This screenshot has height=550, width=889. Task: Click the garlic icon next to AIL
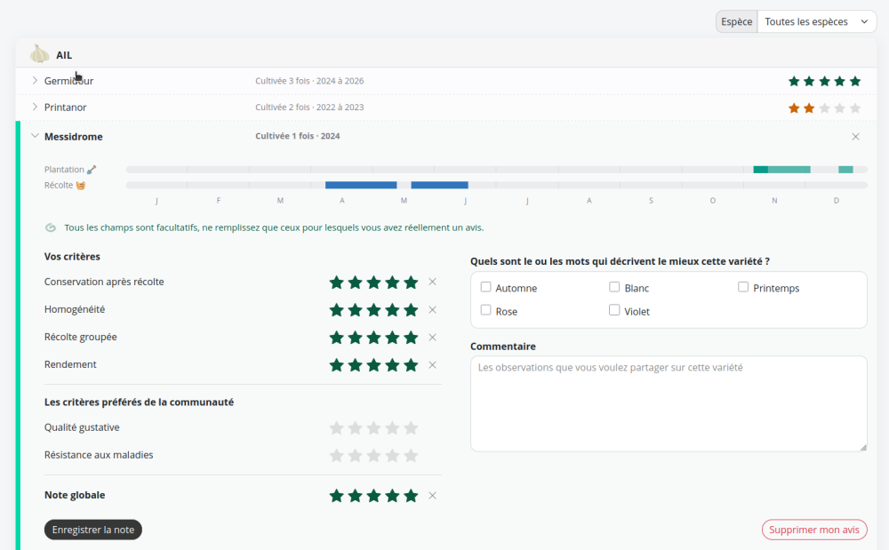[x=40, y=54]
